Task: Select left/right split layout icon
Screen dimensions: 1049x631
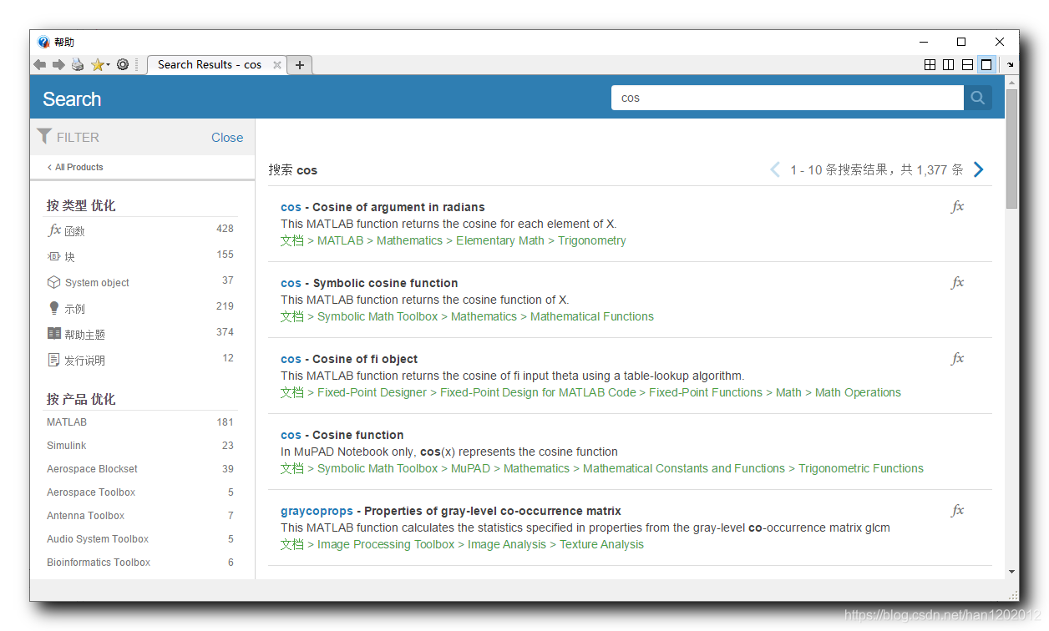Action: point(948,65)
